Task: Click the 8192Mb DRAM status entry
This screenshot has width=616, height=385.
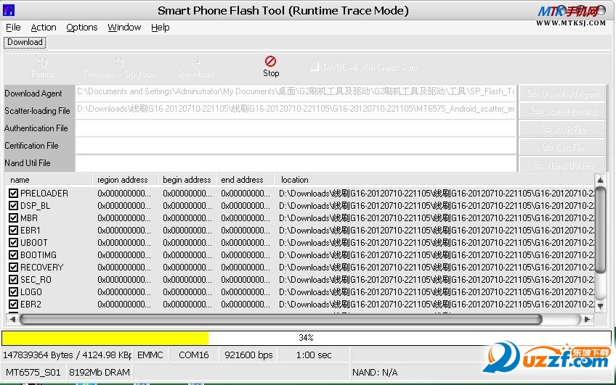Action: click(x=100, y=372)
